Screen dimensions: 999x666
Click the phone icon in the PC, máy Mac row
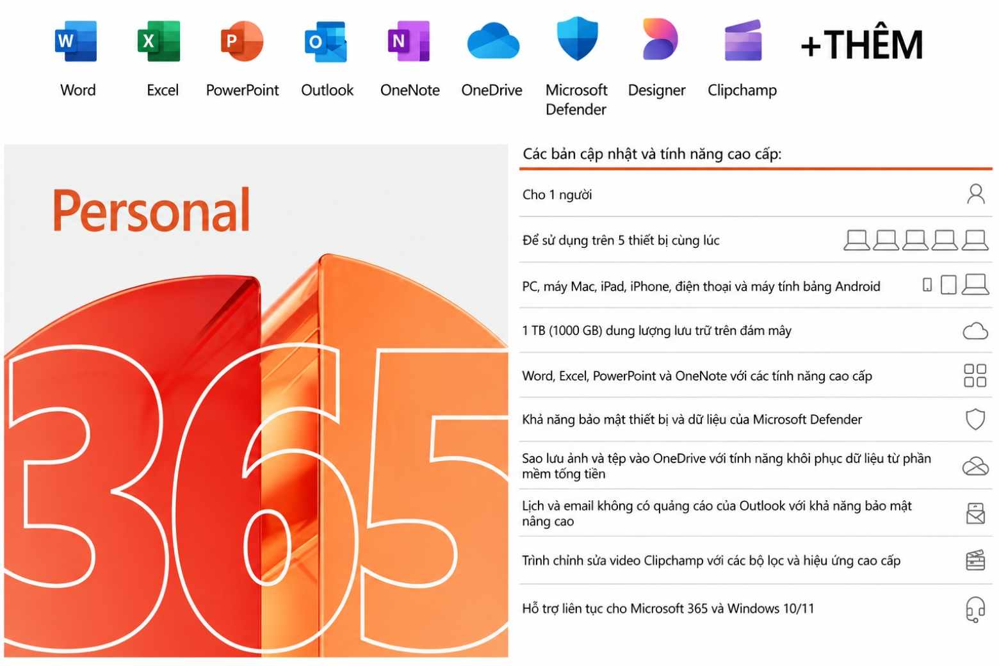pos(927,285)
